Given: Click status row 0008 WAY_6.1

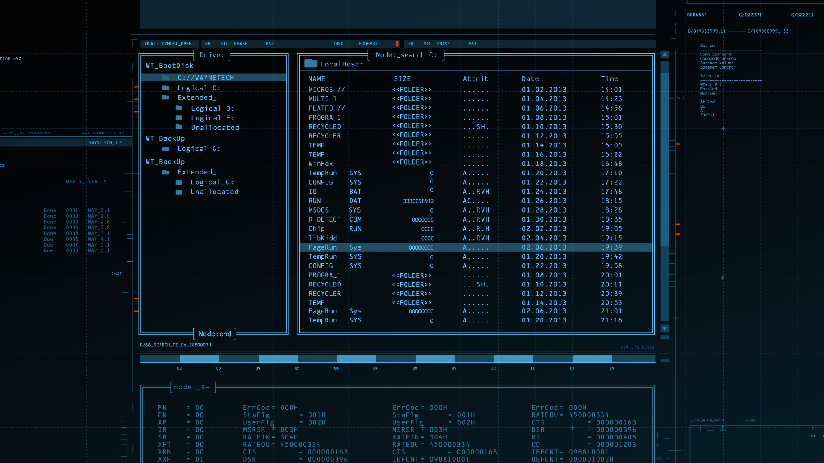Looking at the screenshot, I should click(x=76, y=251).
